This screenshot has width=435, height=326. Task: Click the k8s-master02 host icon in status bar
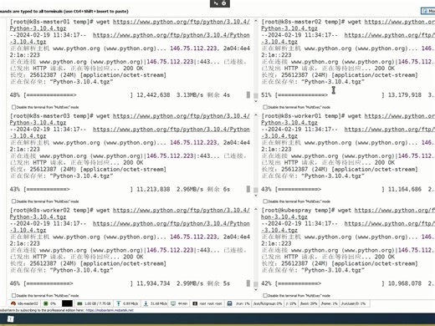[x=13, y=303]
